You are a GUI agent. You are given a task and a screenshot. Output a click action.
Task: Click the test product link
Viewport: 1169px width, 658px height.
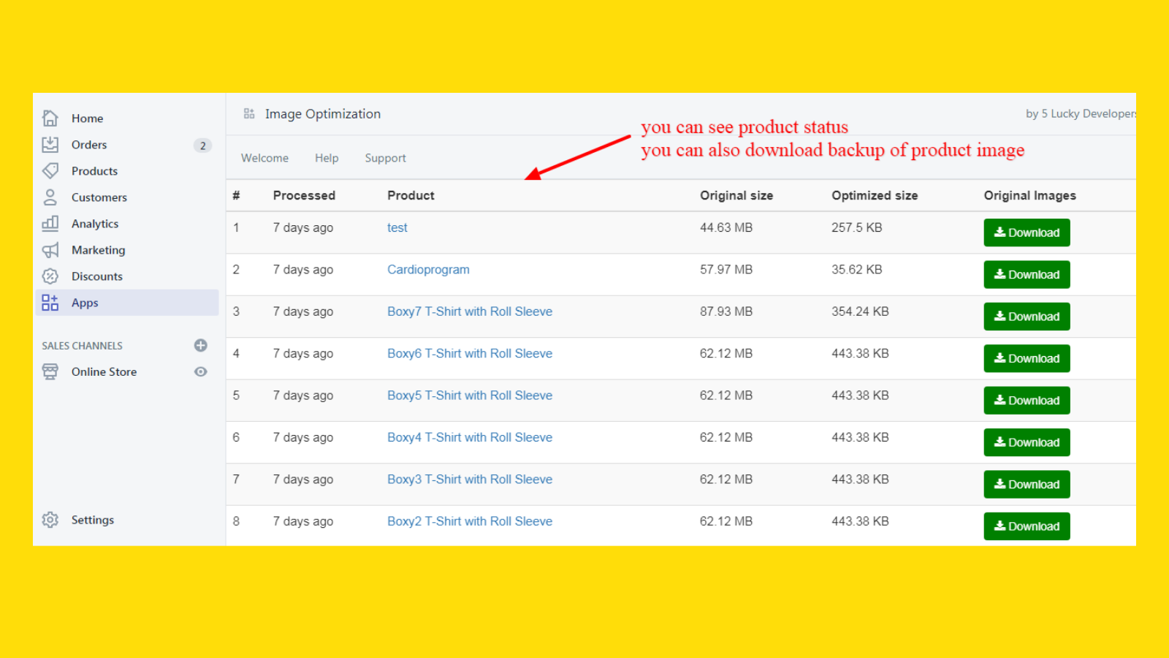tap(397, 227)
